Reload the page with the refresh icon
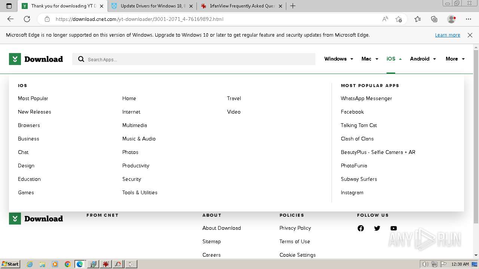The height and width of the screenshot is (269, 479). pyautogui.click(x=27, y=19)
